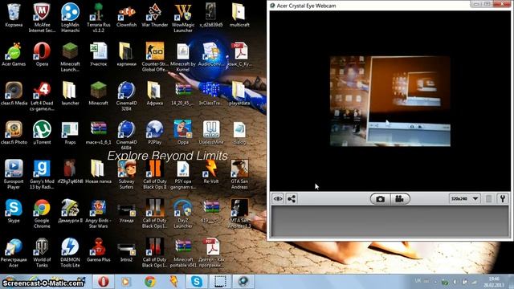Click the empty captured media gallery strip
This screenshot has width=514, height=289.
390,221
